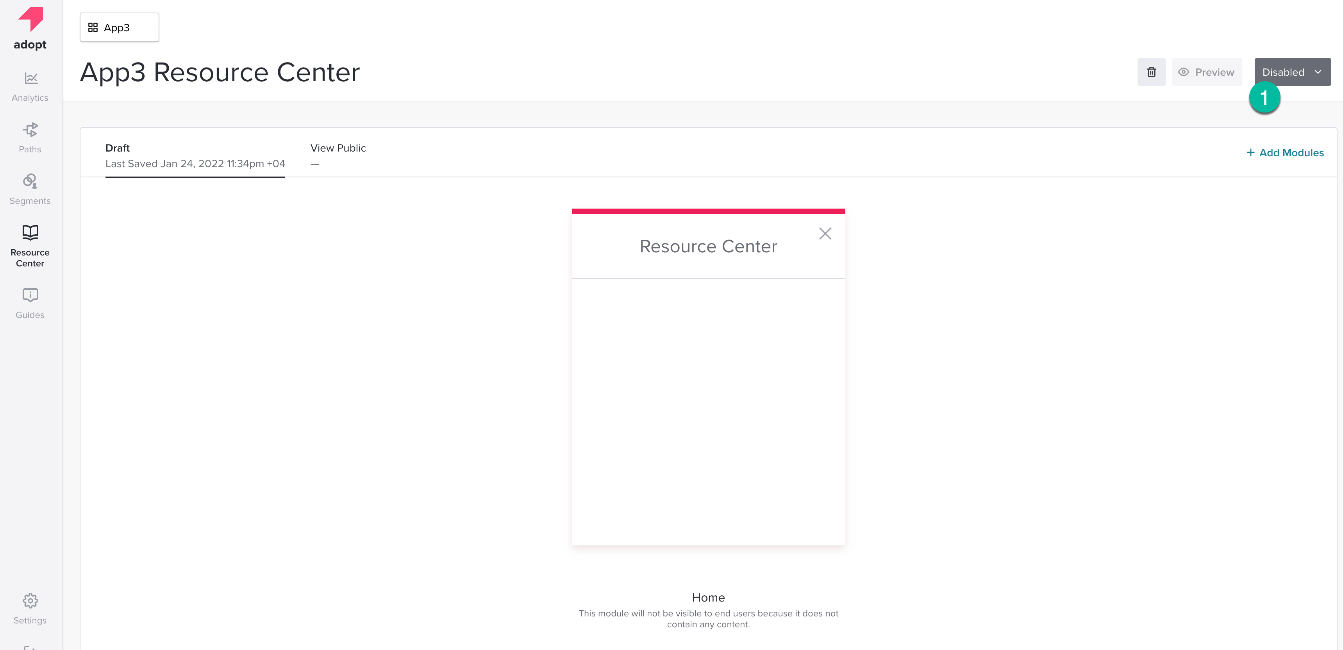1343x650 pixels.
Task: Click the Preview button
Action: 1206,72
